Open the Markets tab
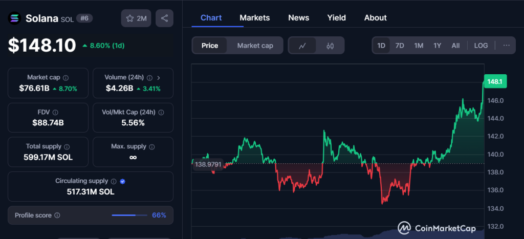Screen dimensions: 524x239 pyautogui.click(x=255, y=18)
